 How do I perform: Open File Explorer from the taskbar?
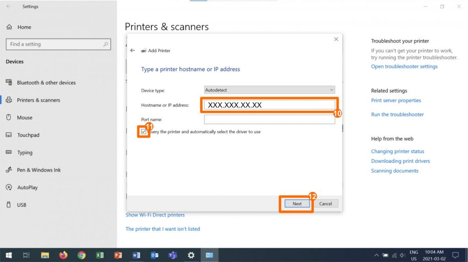coord(45,255)
